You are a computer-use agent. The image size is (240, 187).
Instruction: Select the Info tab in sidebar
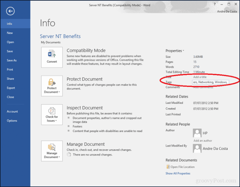15,24
